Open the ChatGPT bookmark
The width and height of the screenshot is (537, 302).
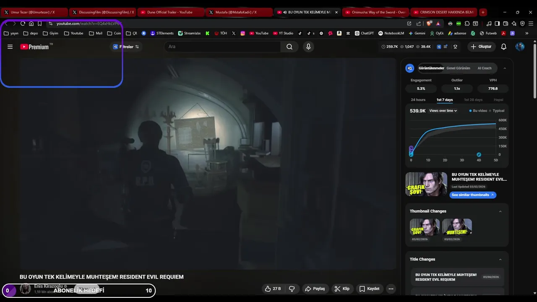pos(364,33)
